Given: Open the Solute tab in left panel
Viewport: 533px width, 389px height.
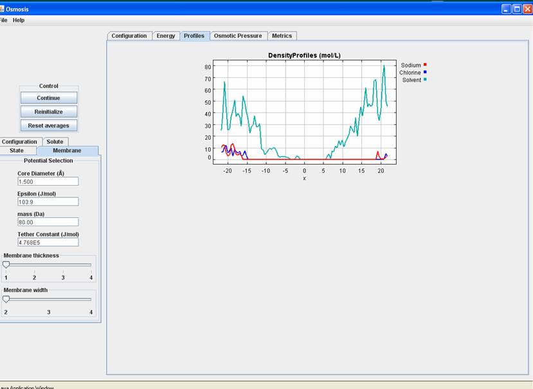Looking at the screenshot, I should pos(55,141).
